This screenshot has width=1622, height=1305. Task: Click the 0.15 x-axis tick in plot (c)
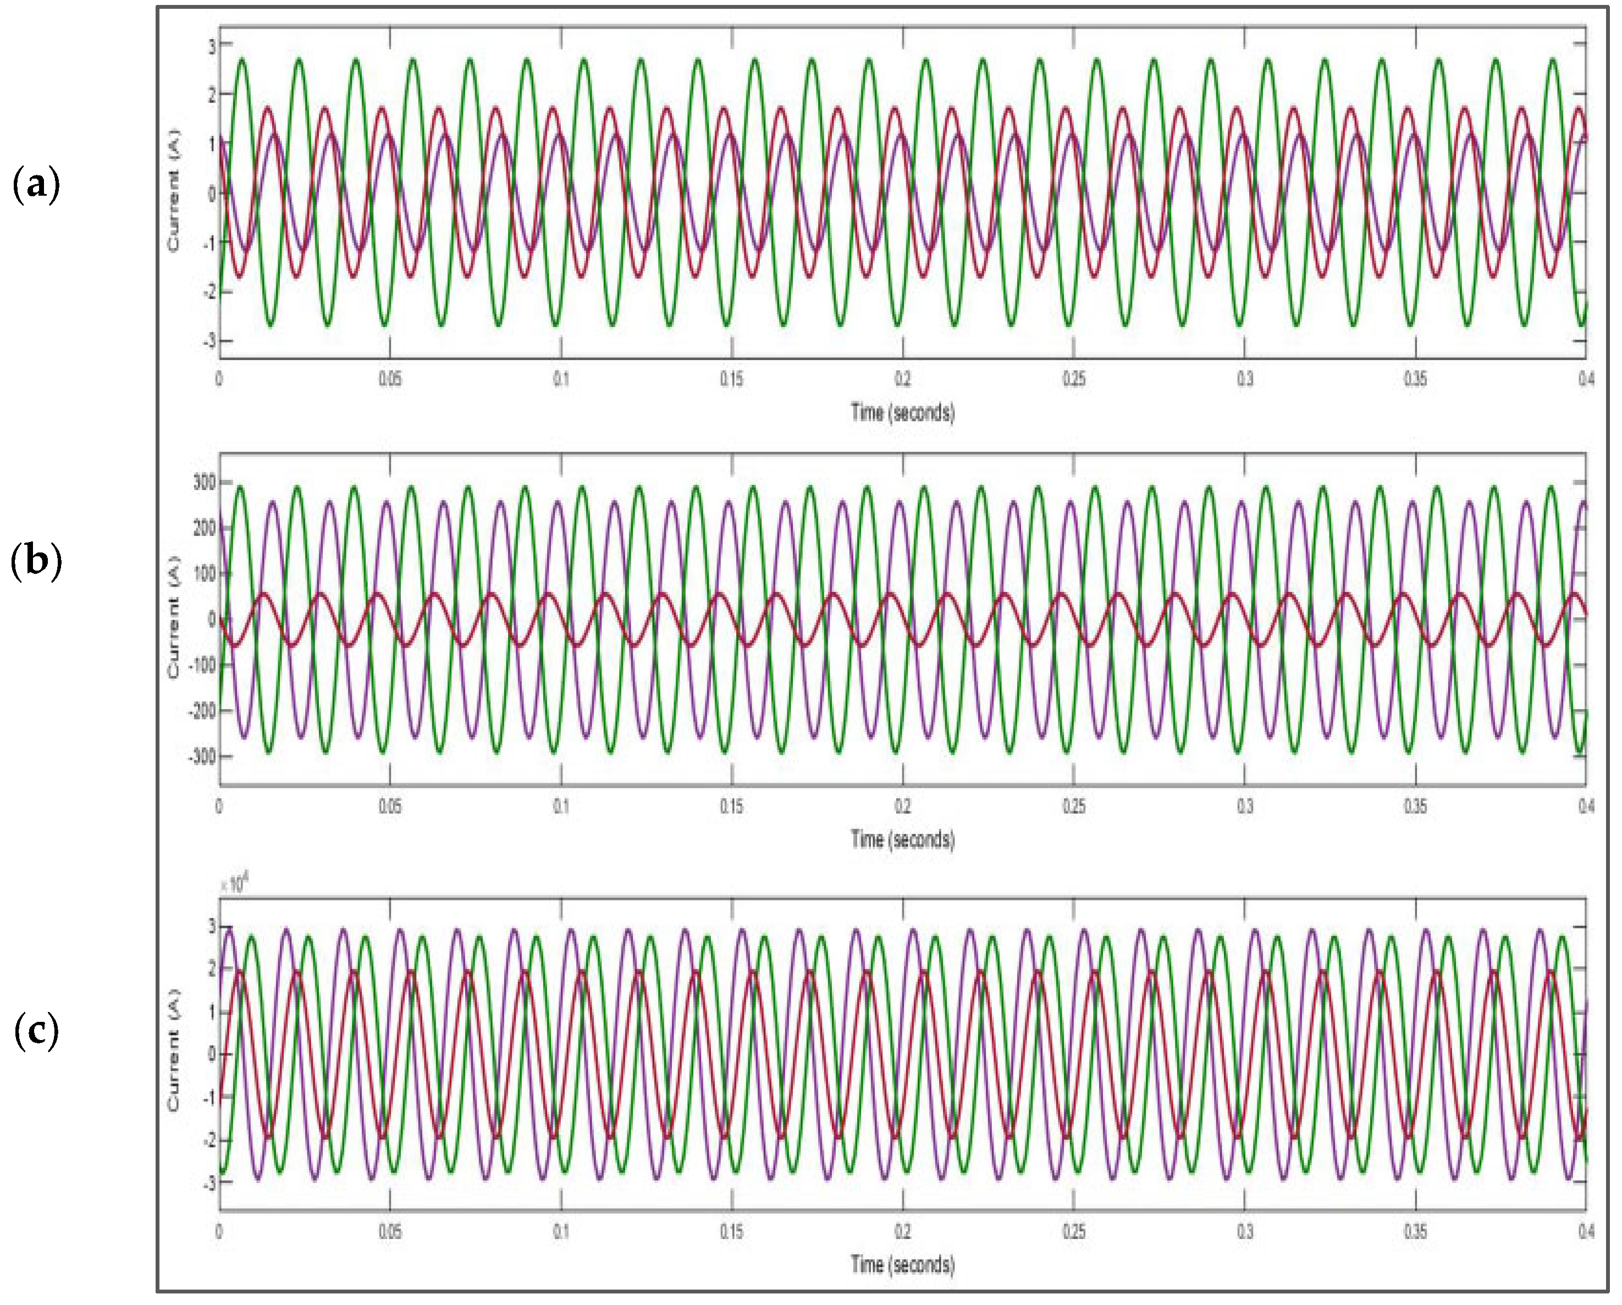[731, 1232]
